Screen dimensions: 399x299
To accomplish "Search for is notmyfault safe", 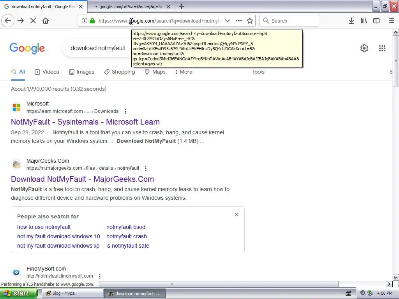I will (x=128, y=246).
